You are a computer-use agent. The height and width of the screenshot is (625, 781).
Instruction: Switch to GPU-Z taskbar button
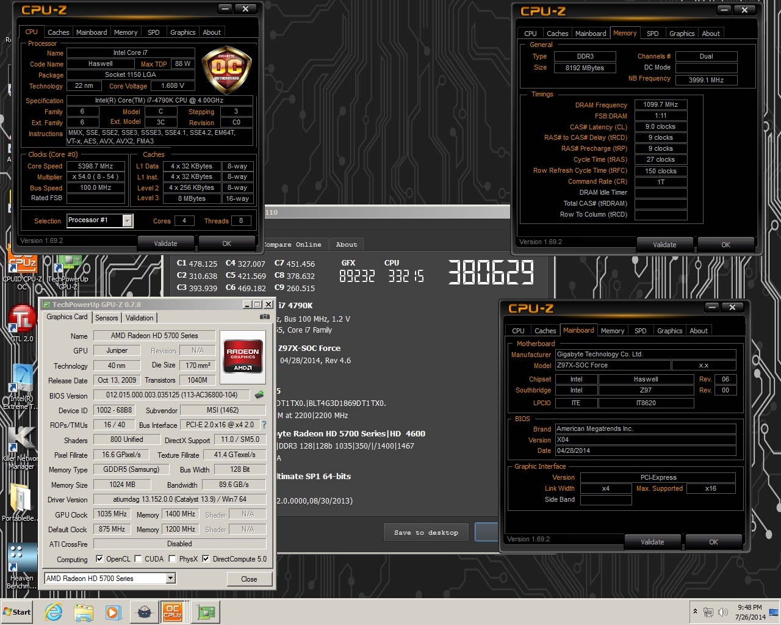pyautogui.click(x=206, y=612)
